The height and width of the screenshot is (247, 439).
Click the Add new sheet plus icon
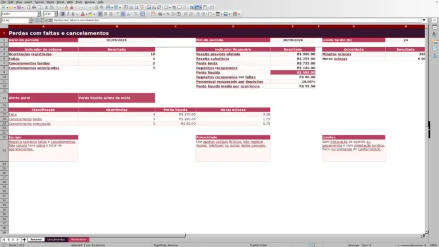click(24, 240)
